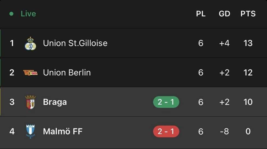Click Union St.Gilloise's +4 goal difference

point(224,43)
